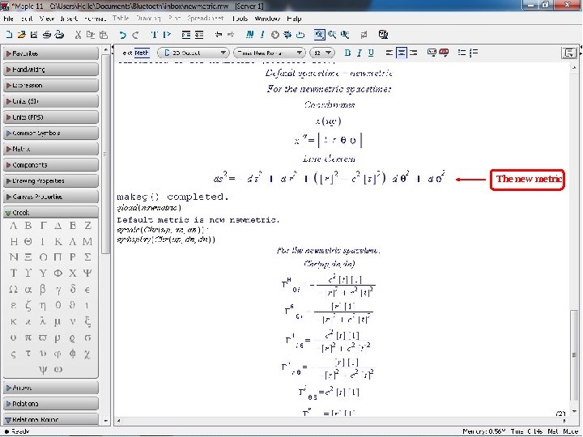Open Maple help icon in toolbar
The image size is (583, 437).
tap(383, 35)
